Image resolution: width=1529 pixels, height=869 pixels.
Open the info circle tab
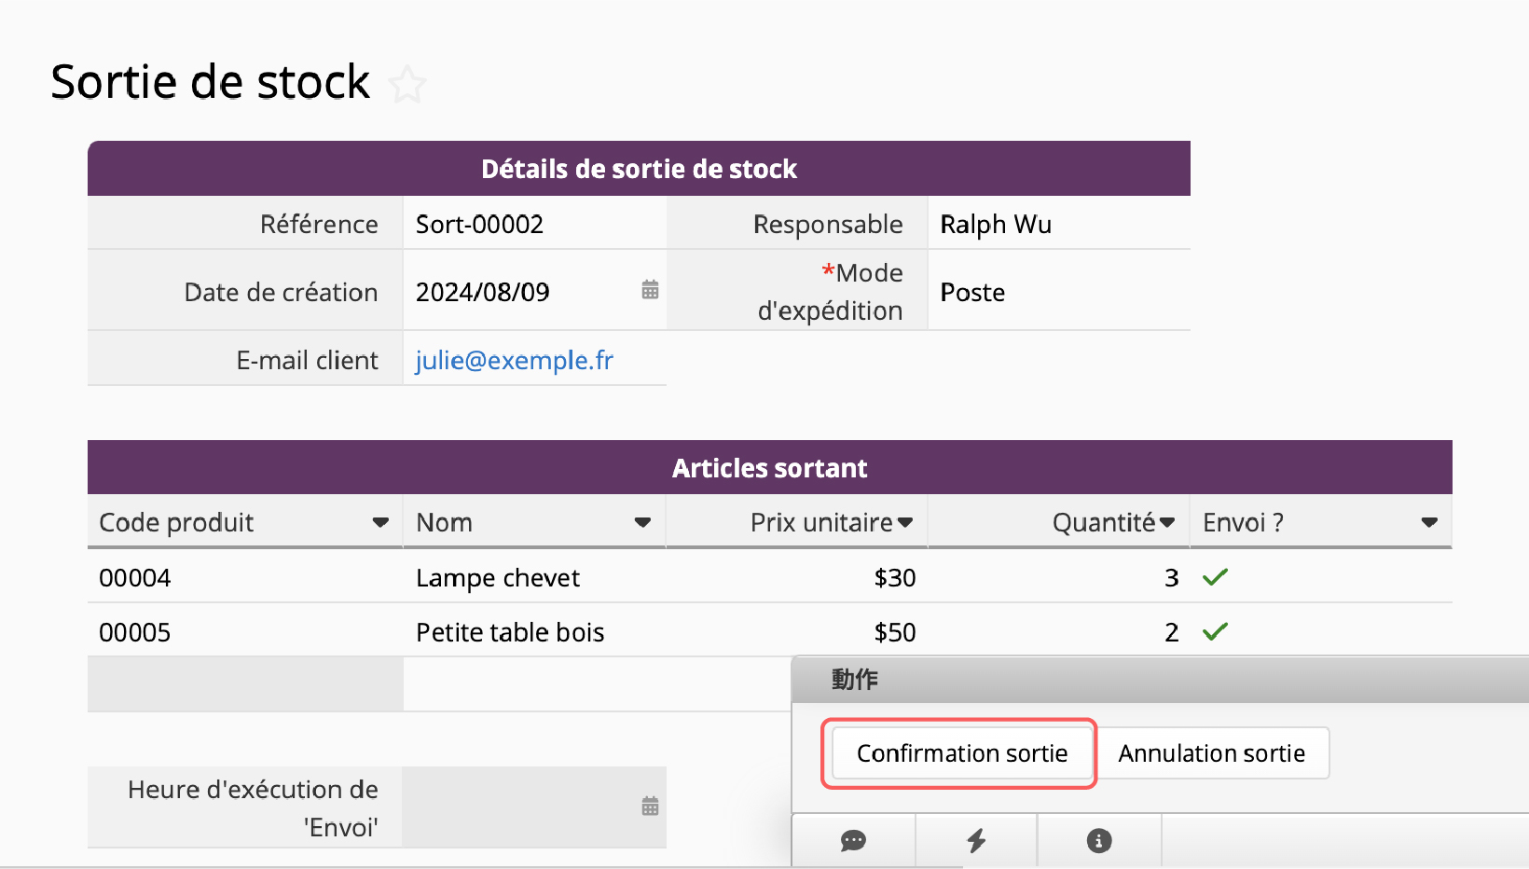[x=1099, y=841]
